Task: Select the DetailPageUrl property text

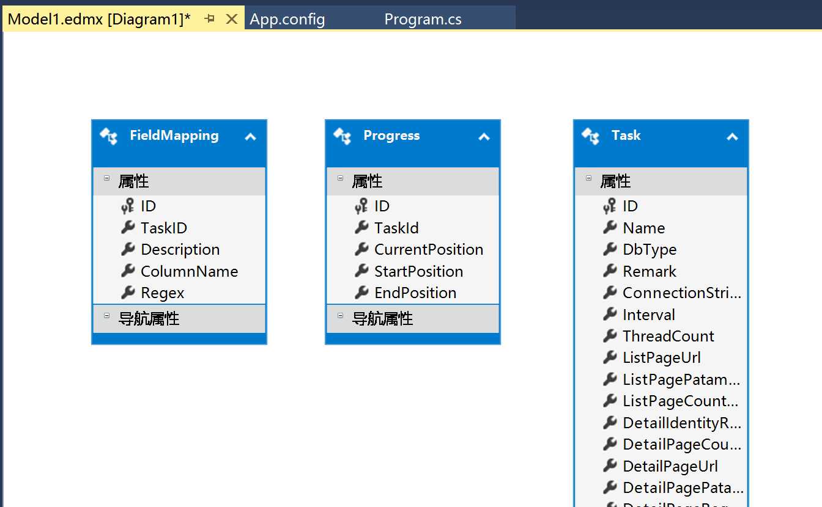Action: click(670, 467)
